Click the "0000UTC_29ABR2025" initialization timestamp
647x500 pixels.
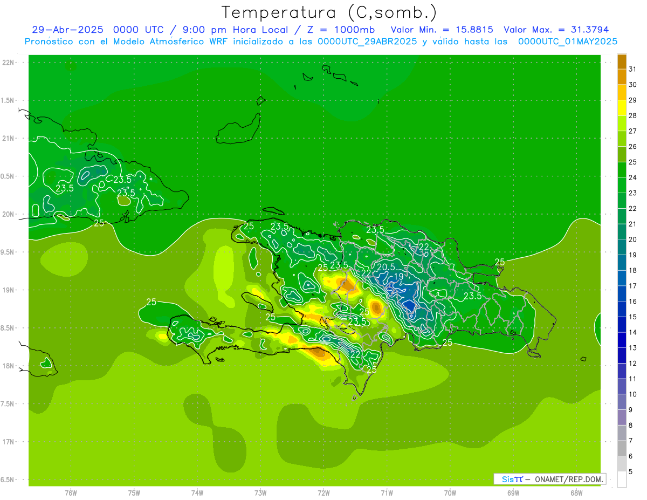367,42
